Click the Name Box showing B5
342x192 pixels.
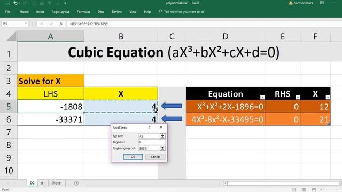click(13, 23)
